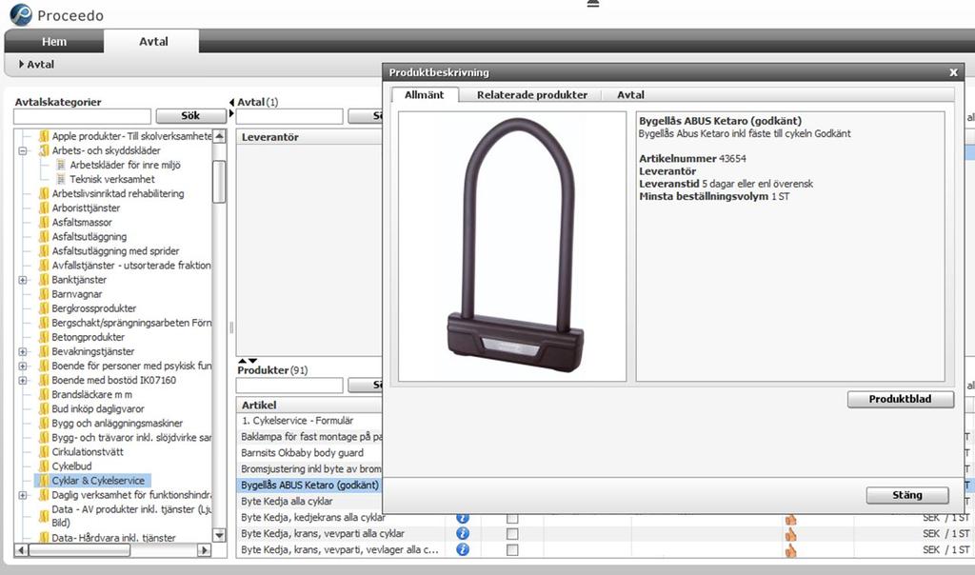Click folder icon beside Bud inköp dagligvaror

point(44,409)
